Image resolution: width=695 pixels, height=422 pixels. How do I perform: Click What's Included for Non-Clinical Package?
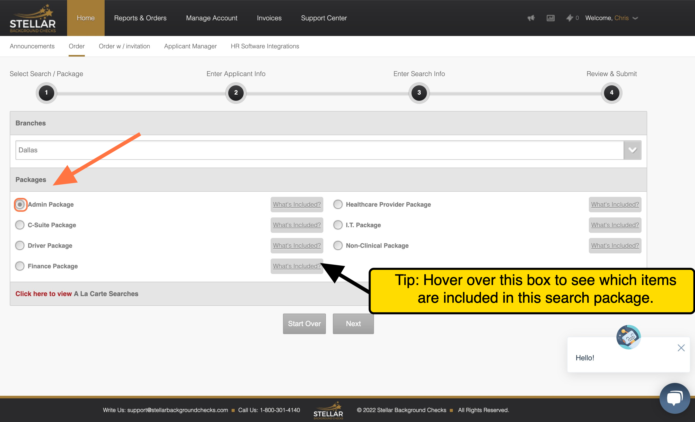click(x=615, y=246)
